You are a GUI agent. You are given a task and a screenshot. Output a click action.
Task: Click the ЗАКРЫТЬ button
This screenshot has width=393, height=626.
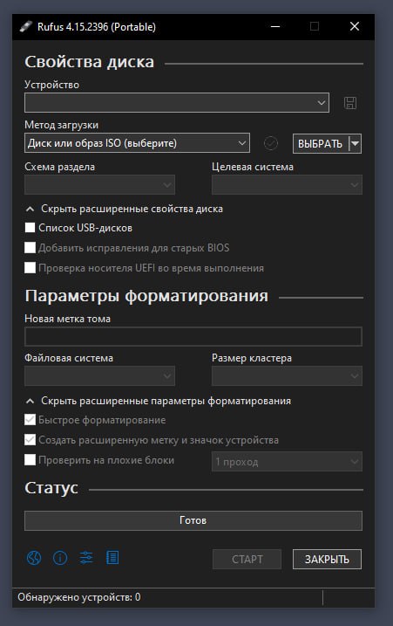point(328,559)
